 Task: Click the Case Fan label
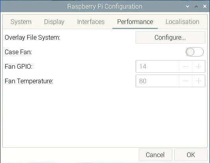18,52
